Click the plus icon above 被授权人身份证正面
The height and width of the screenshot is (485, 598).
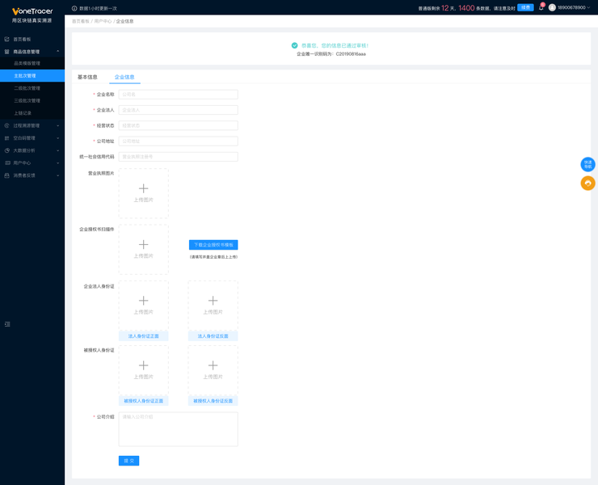pos(143,365)
